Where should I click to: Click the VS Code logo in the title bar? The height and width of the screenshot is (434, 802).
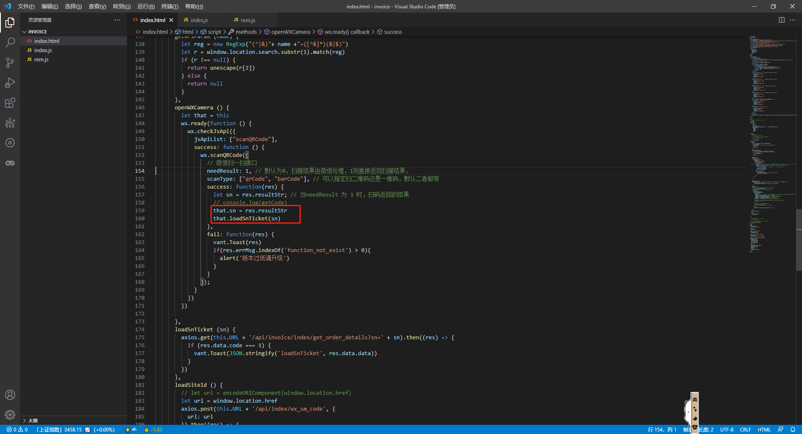click(8, 6)
